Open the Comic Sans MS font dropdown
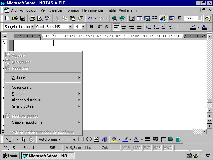Image resolution: width=213 pixels, height=160 pixels. point(70,27)
